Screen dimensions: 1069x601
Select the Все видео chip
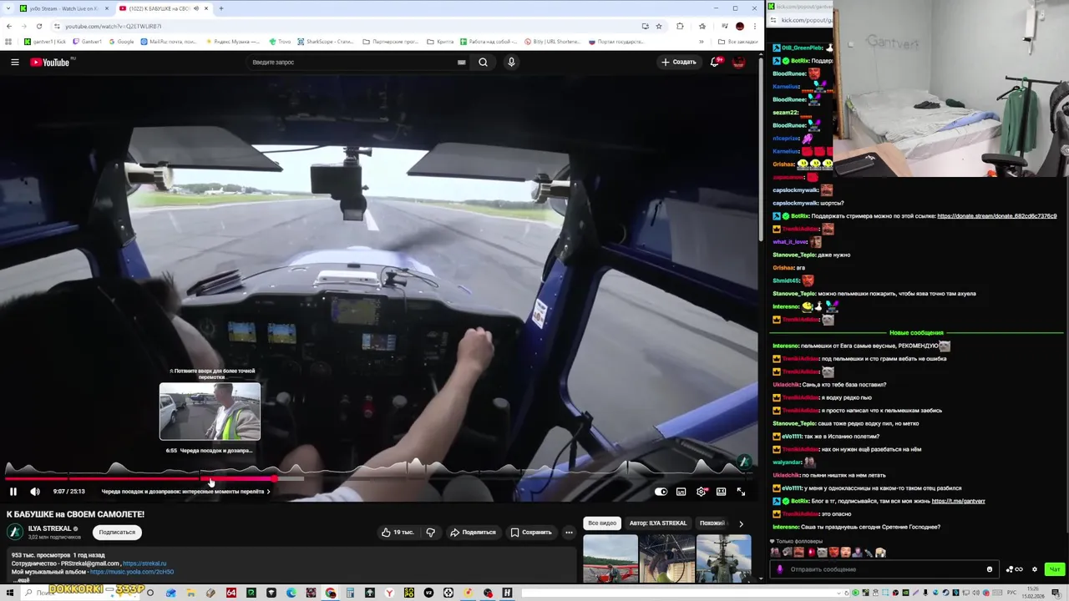click(x=602, y=523)
